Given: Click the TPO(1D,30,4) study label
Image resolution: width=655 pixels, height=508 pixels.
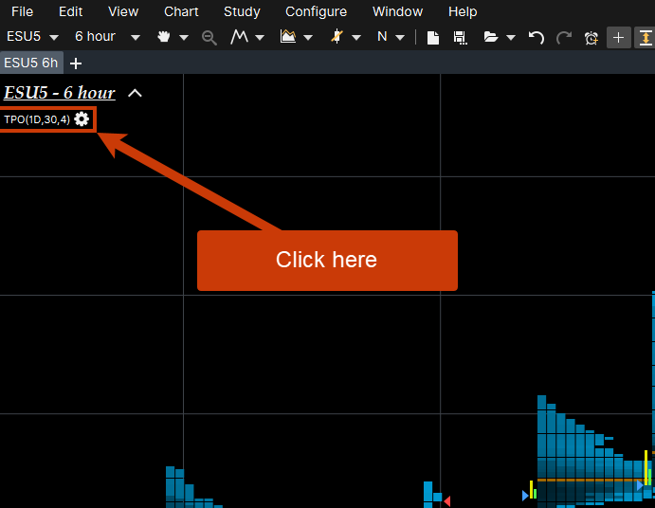Looking at the screenshot, I should (37, 119).
